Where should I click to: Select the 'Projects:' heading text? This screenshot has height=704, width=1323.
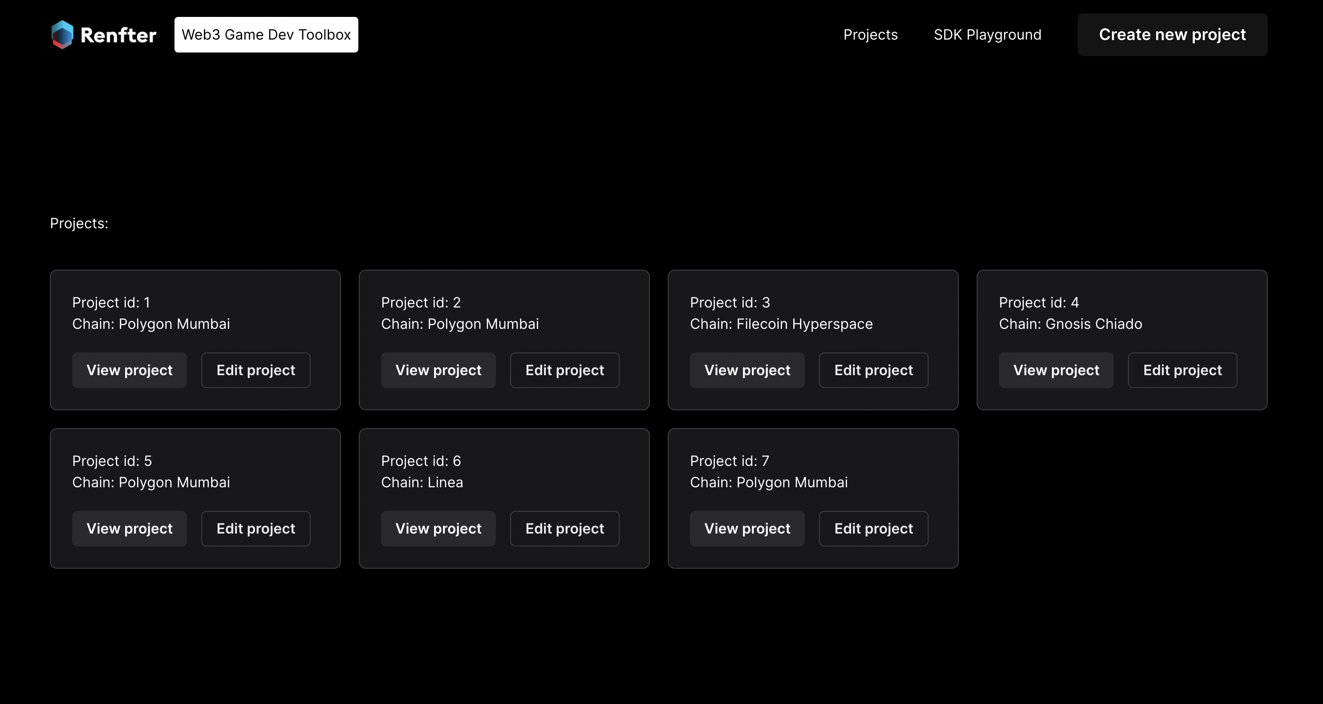tap(79, 223)
